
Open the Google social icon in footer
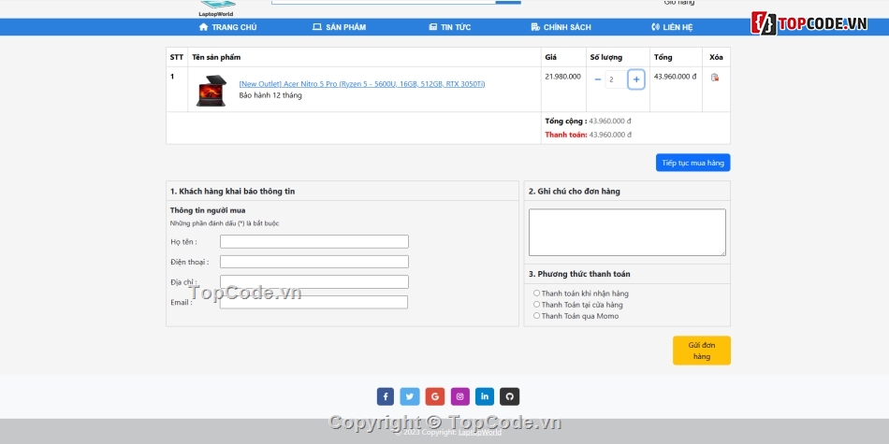pyautogui.click(x=435, y=396)
